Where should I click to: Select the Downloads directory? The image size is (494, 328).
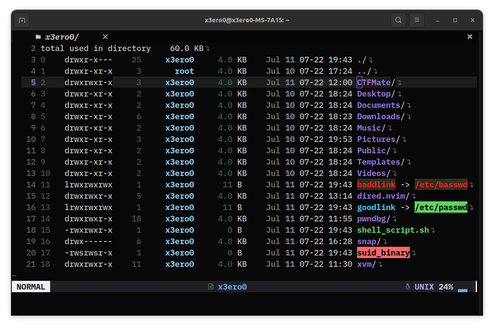380,116
